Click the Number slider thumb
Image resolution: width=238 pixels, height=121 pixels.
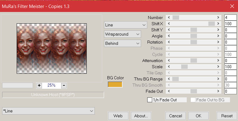[x=176, y=18]
